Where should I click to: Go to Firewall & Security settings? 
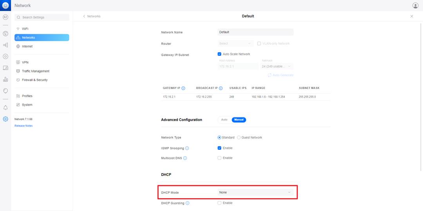click(x=34, y=80)
